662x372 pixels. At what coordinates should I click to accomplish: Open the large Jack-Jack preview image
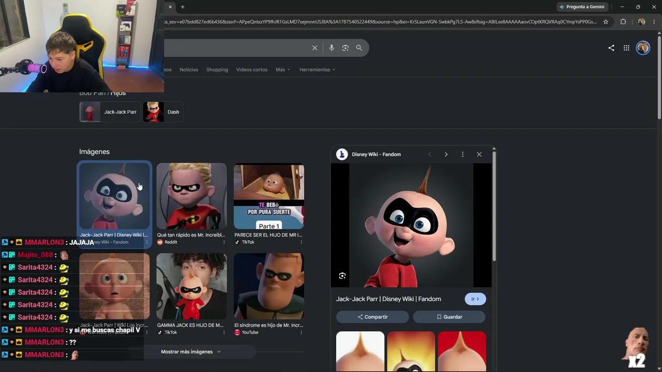click(411, 225)
